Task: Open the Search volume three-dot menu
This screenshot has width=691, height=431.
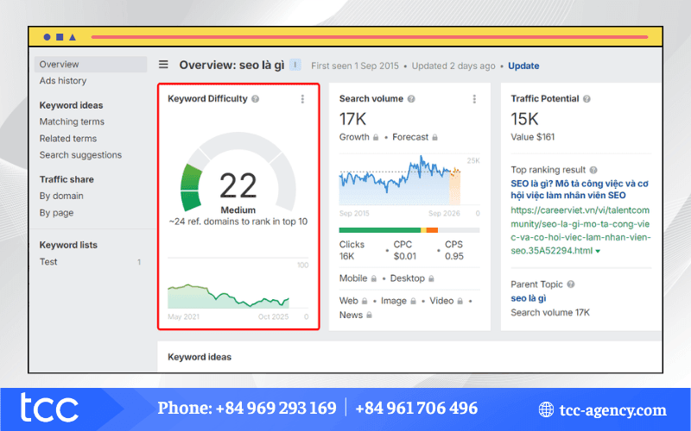Action: [x=474, y=99]
